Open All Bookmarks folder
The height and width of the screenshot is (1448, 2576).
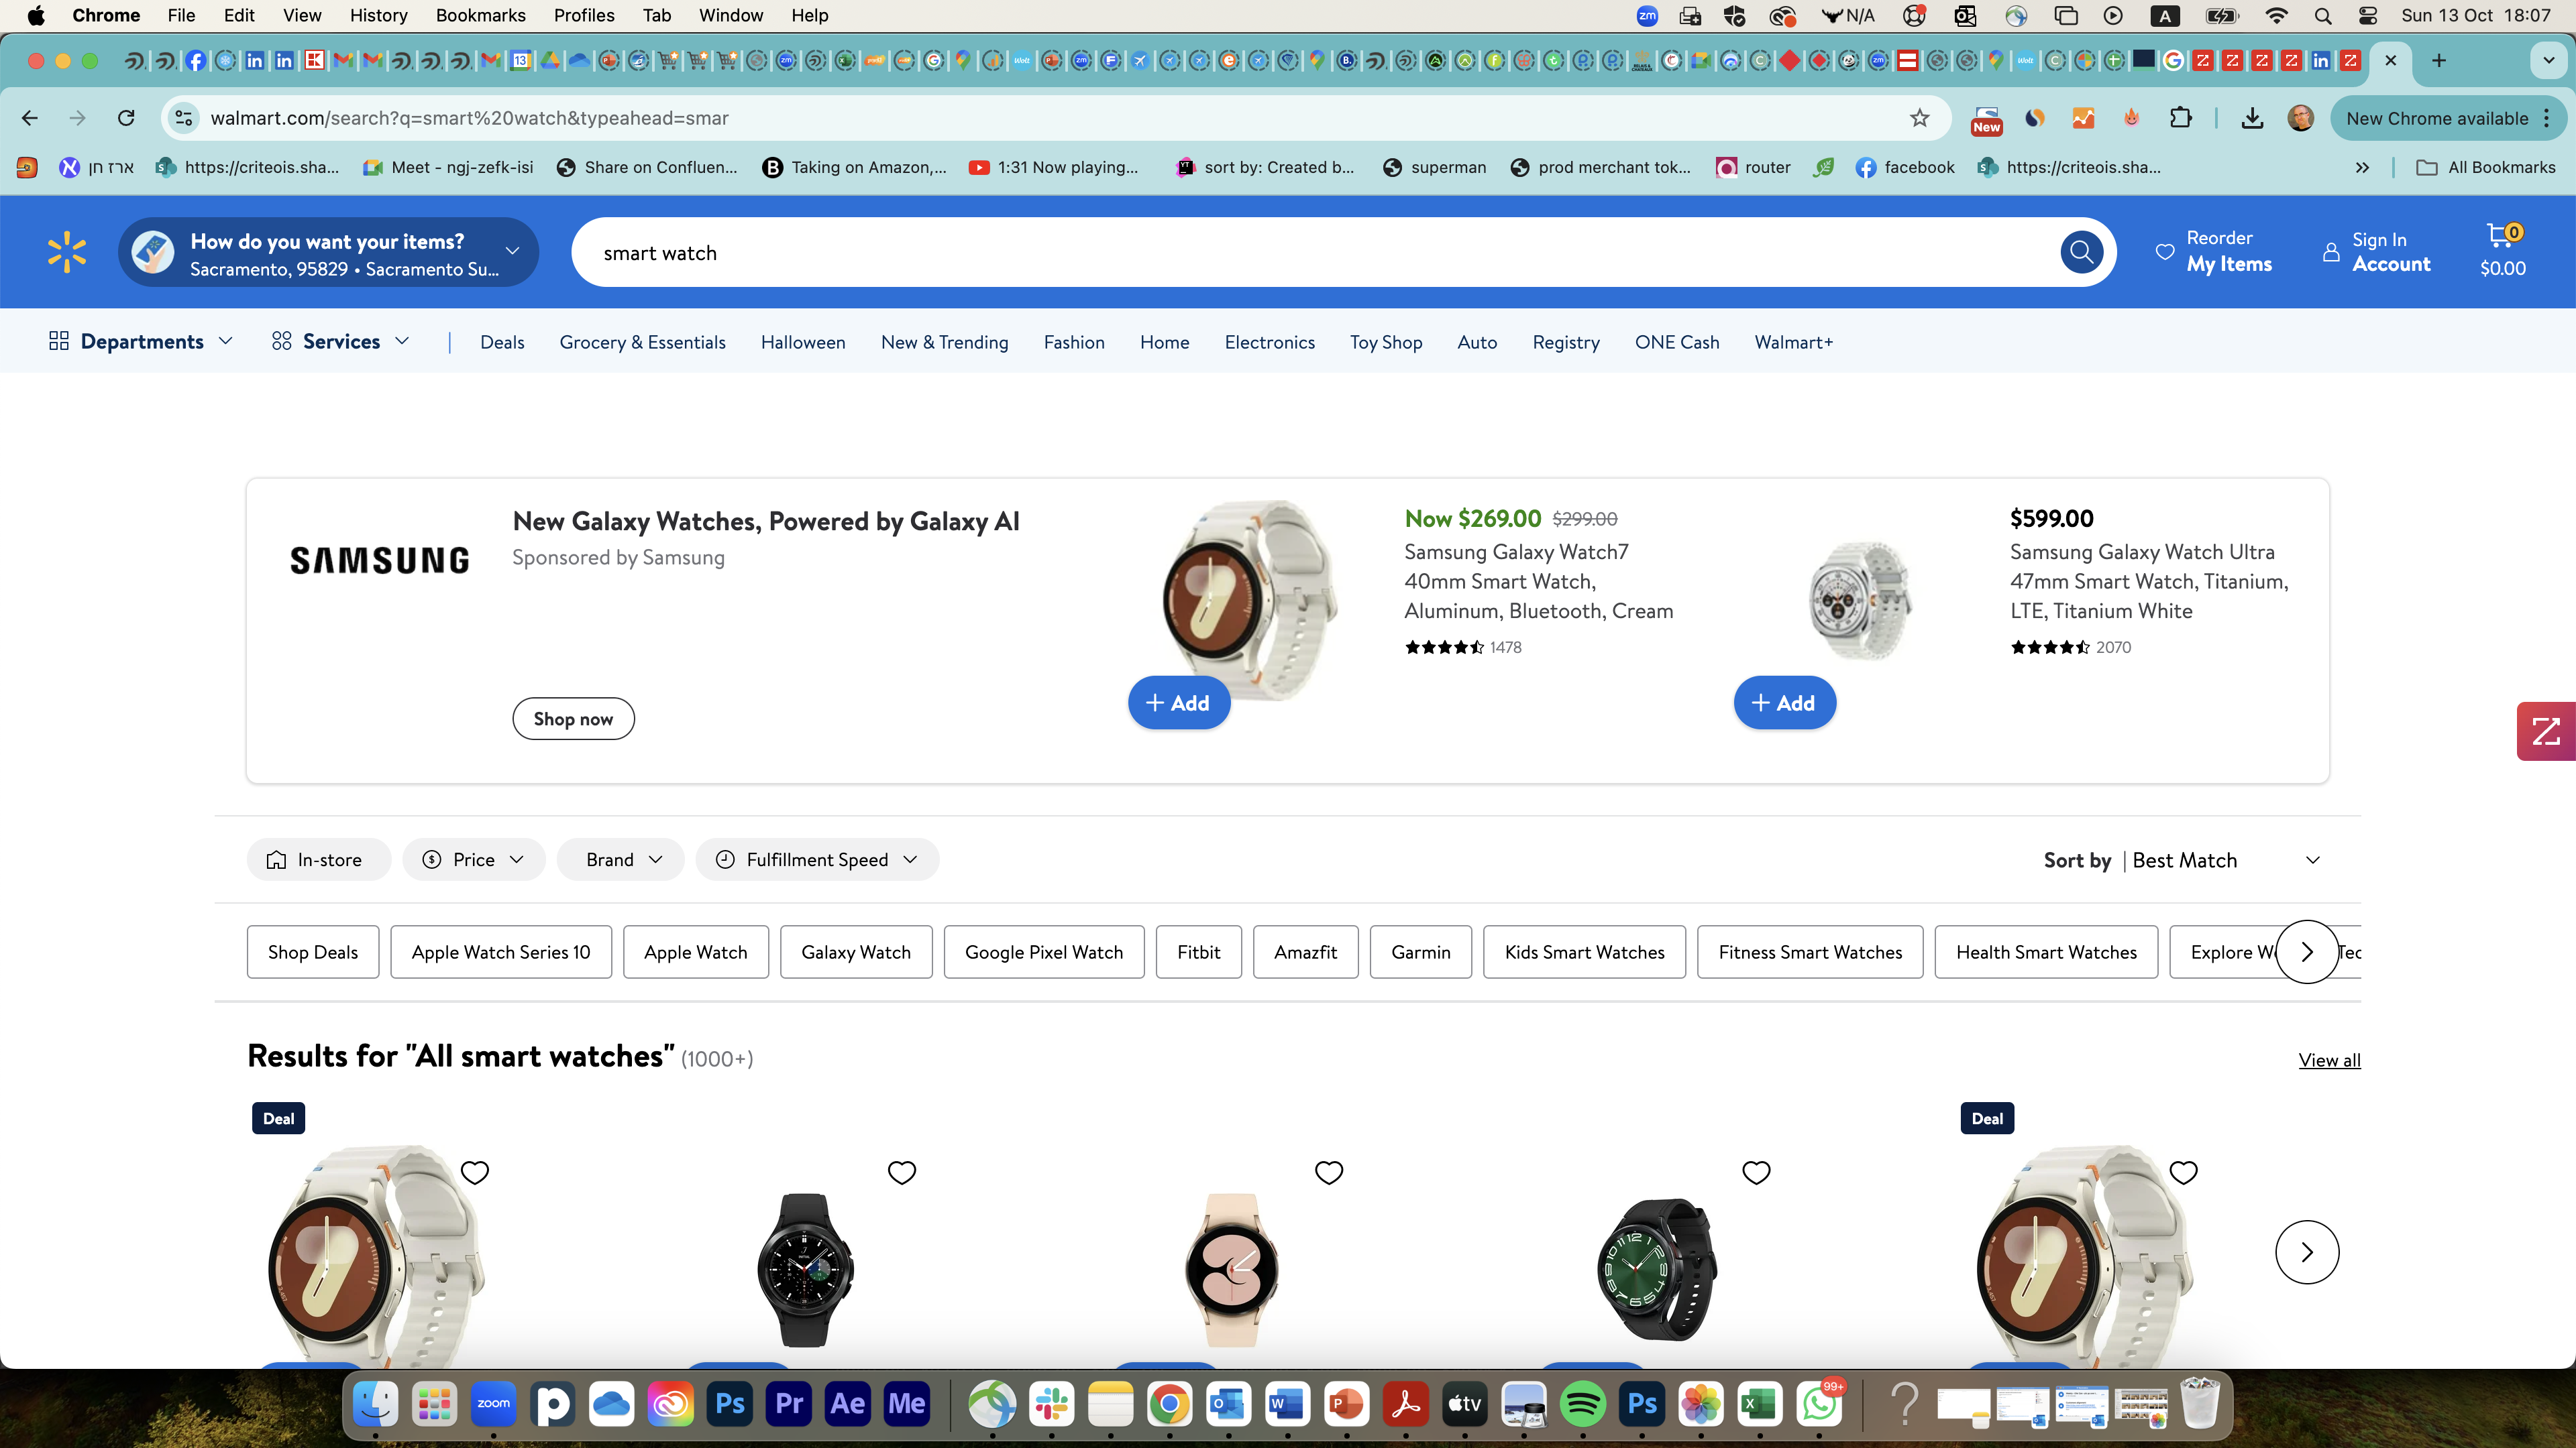[2486, 167]
